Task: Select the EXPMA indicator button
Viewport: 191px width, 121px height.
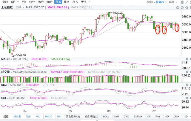Action: coord(138,116)
